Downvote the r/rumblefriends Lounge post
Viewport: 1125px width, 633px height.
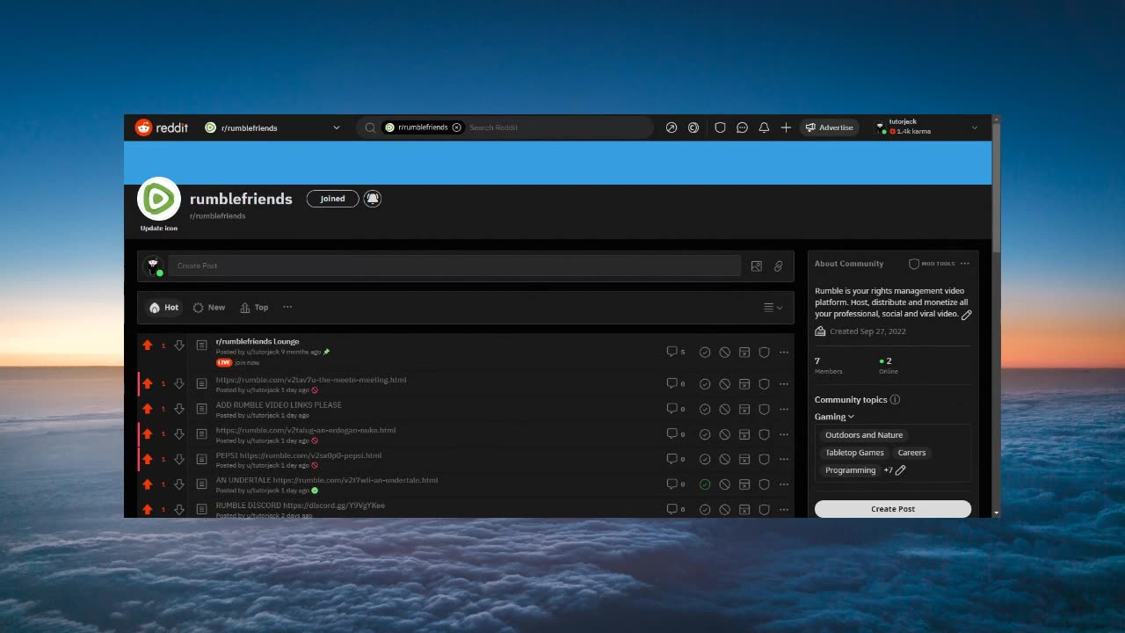(x=179, y=346)
